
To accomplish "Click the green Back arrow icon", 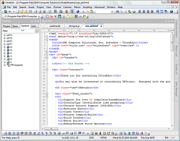I will [x=10, y=12].
